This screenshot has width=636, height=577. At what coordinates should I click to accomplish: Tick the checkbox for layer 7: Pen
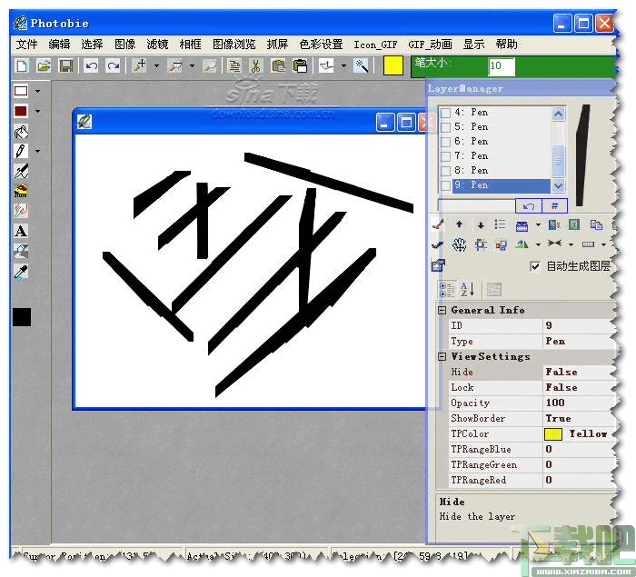tap(445, 156)
